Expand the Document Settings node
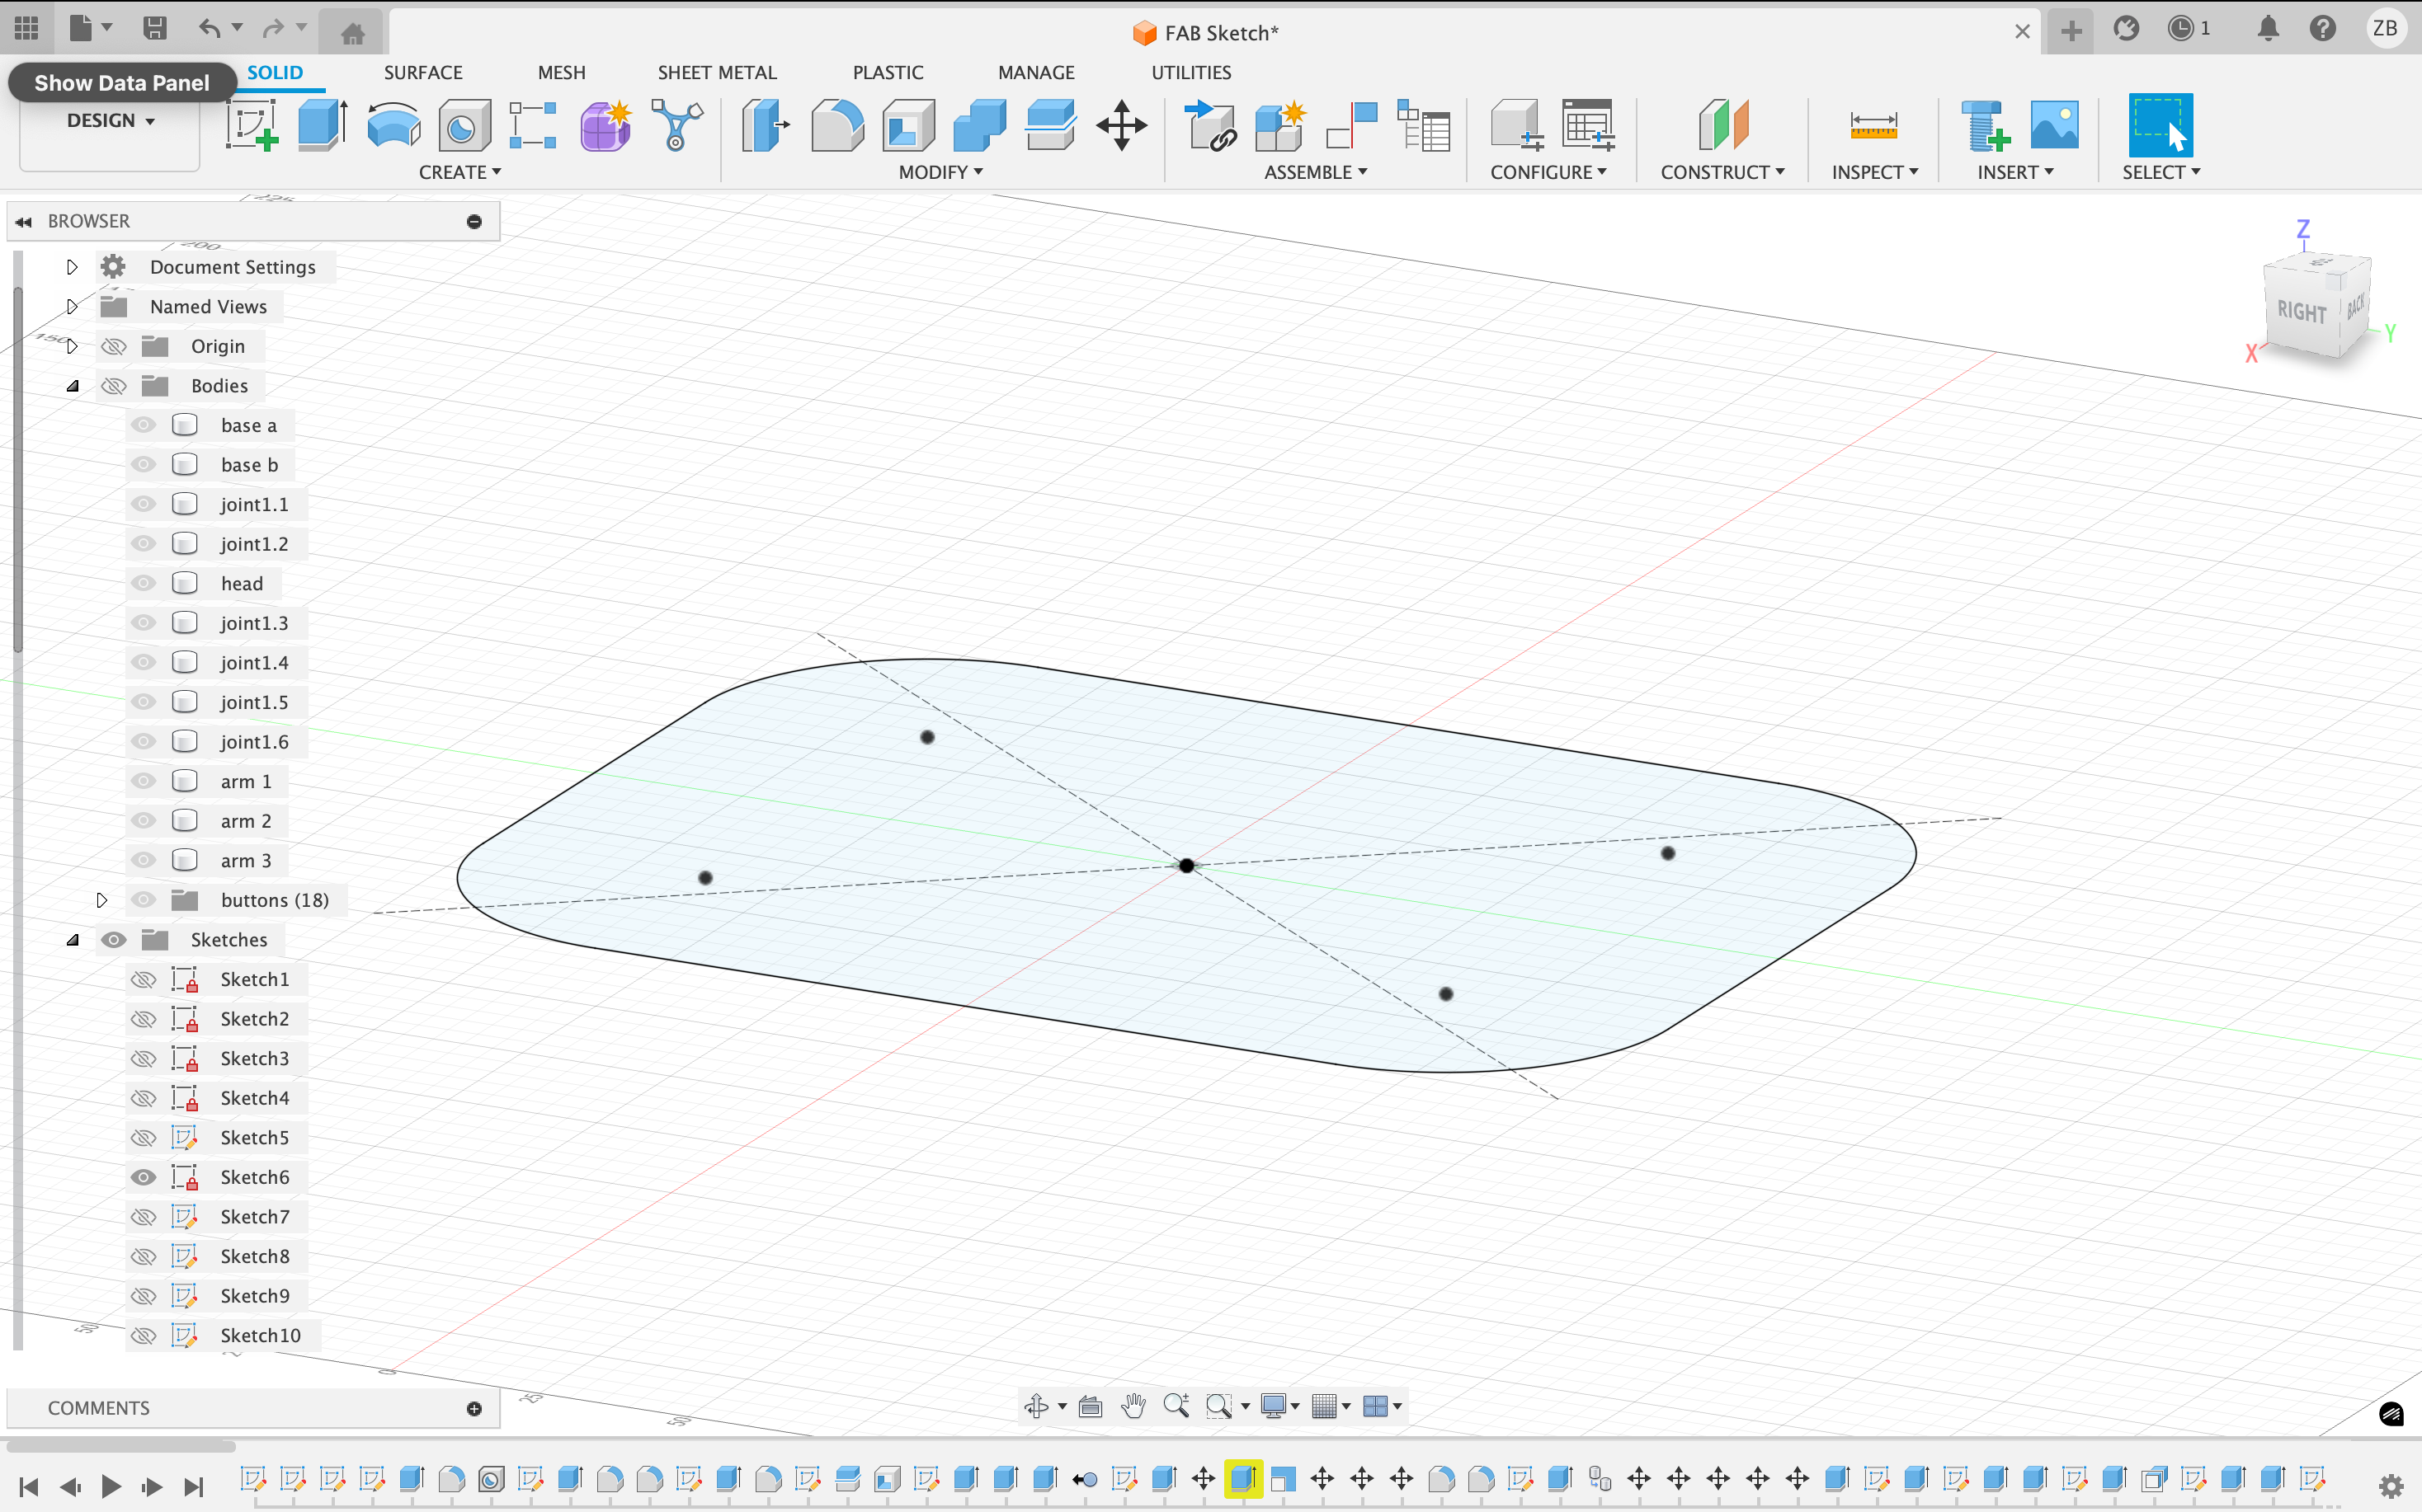The height and width of the screenshot is (1512, 2422). [72, 267]
